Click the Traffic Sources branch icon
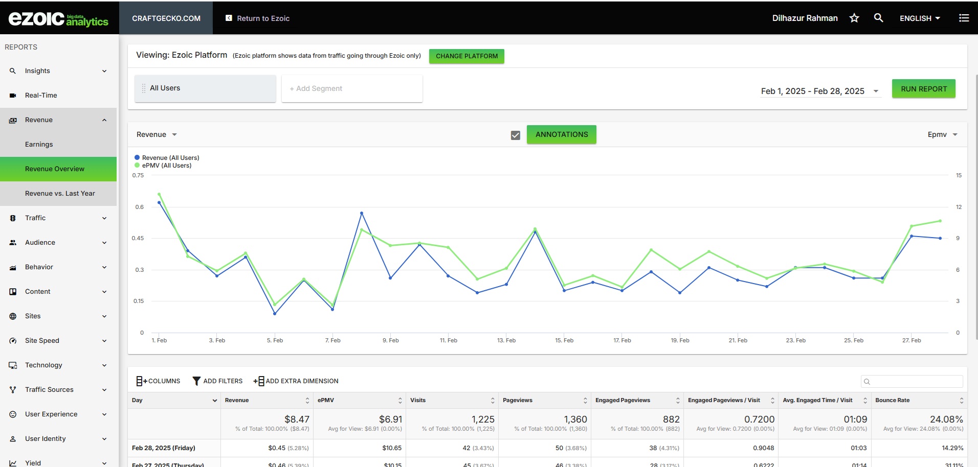978x467 pixels. coord(13,390)
